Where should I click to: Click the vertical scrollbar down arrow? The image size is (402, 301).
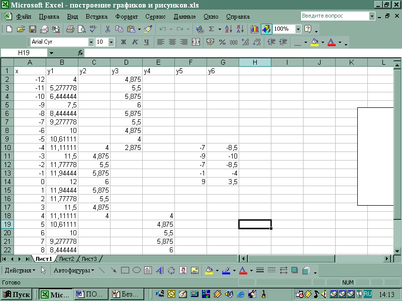(x=397, y=251)
